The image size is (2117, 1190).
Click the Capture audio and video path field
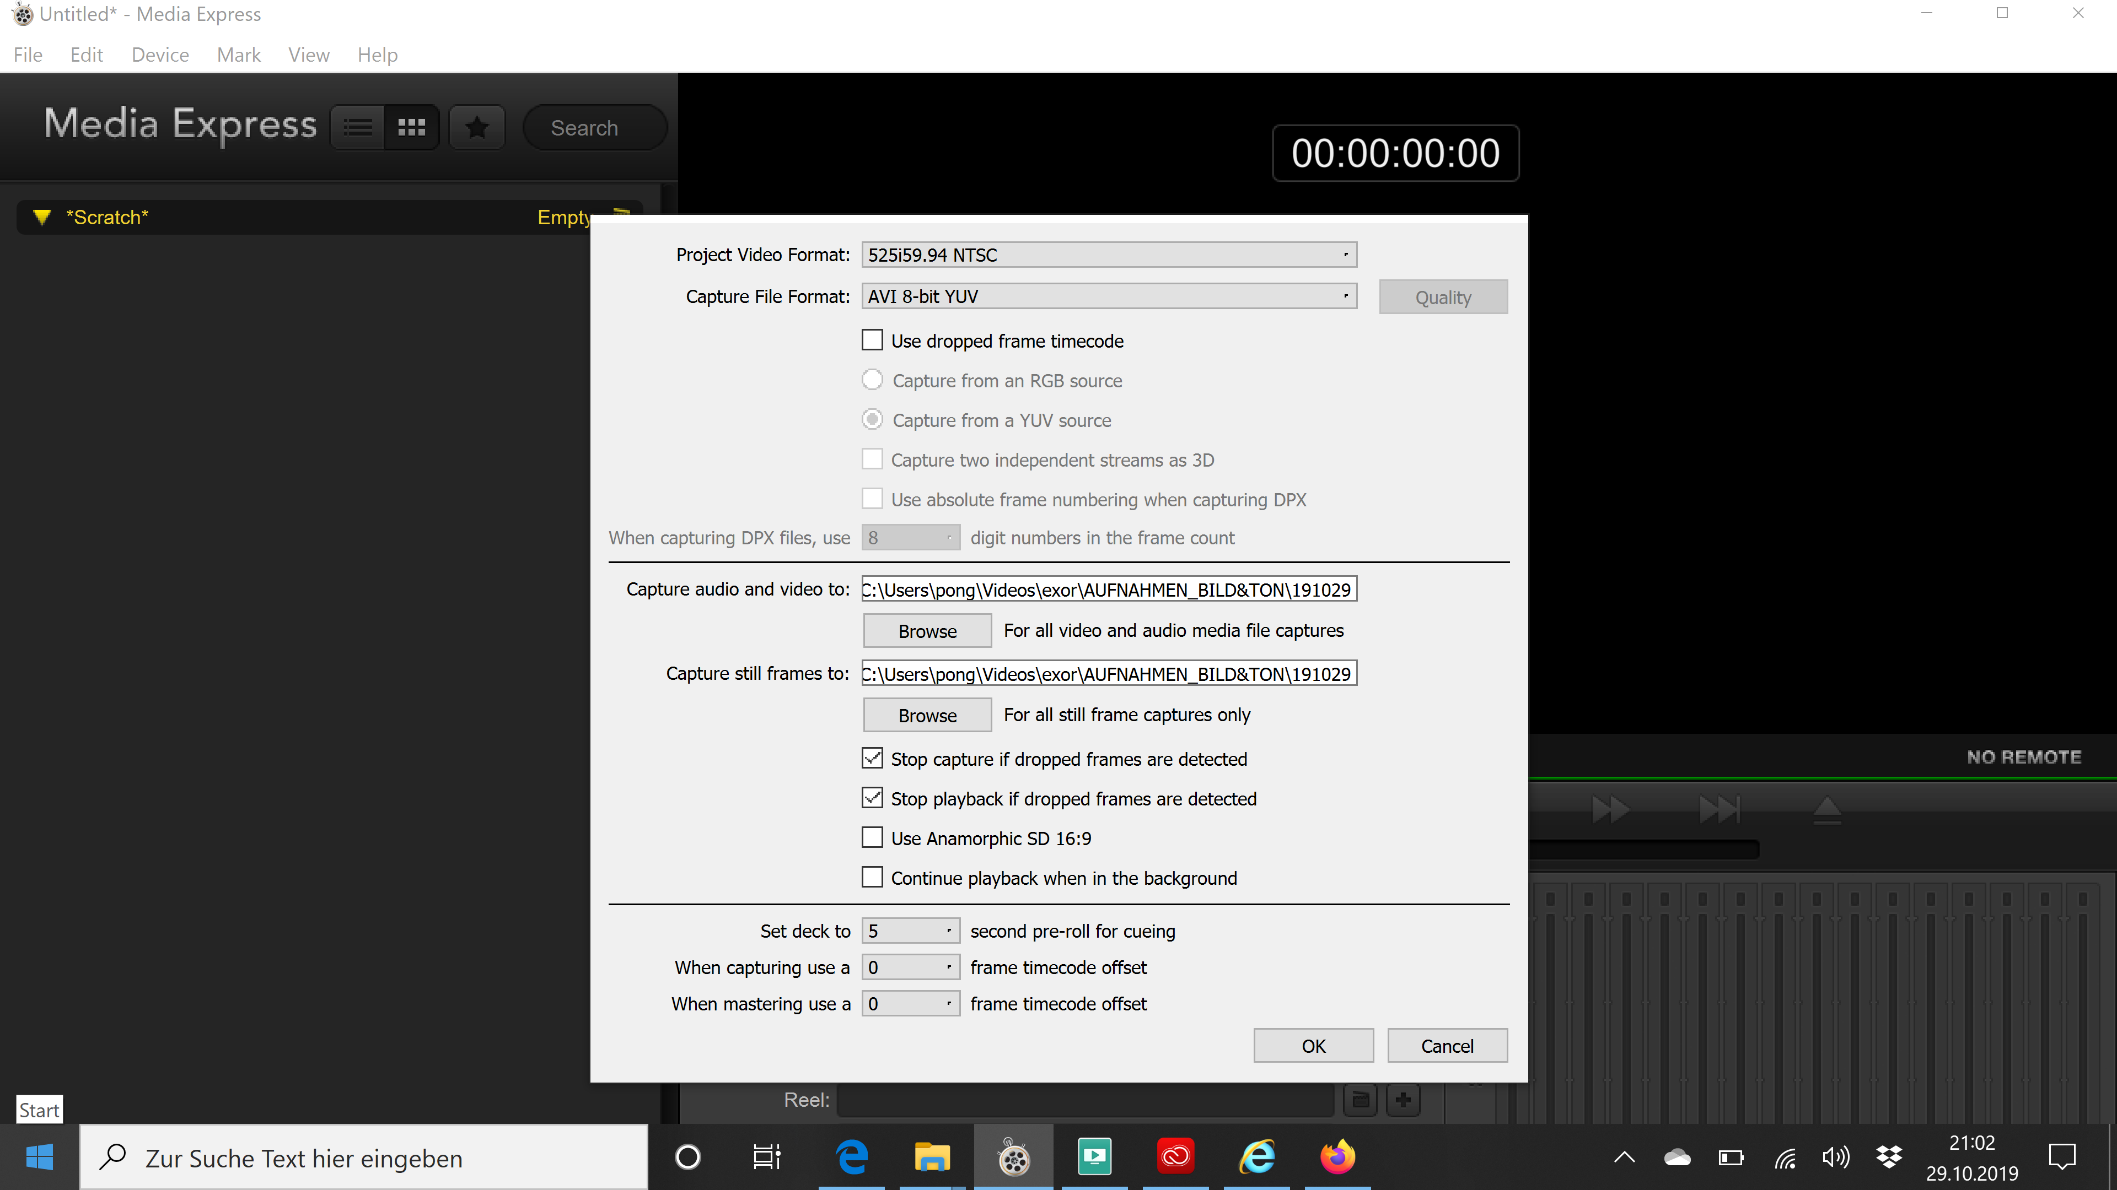click(x=1109, y=589)
